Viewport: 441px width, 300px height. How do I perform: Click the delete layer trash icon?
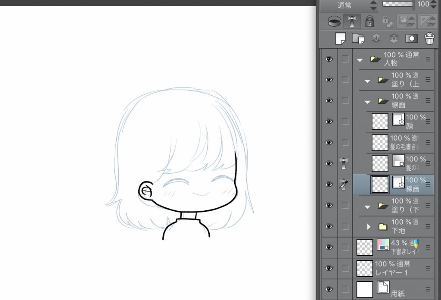429,38
